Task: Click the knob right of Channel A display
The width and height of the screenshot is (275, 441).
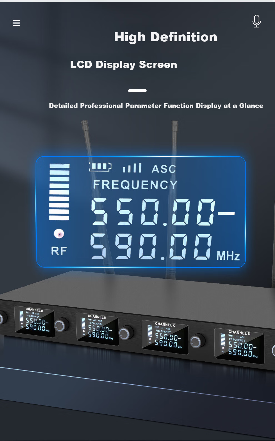Action: (x=61, y=325)
